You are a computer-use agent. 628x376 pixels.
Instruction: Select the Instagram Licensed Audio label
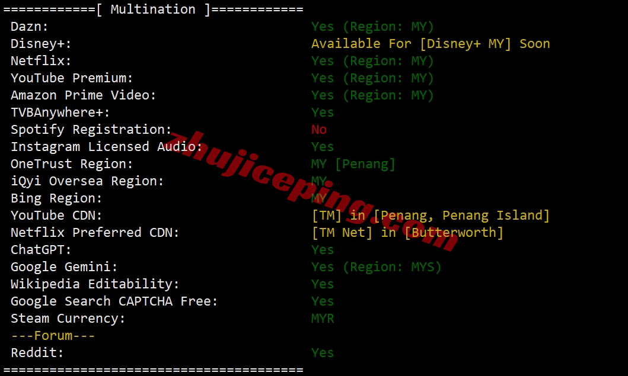(107, 147)
